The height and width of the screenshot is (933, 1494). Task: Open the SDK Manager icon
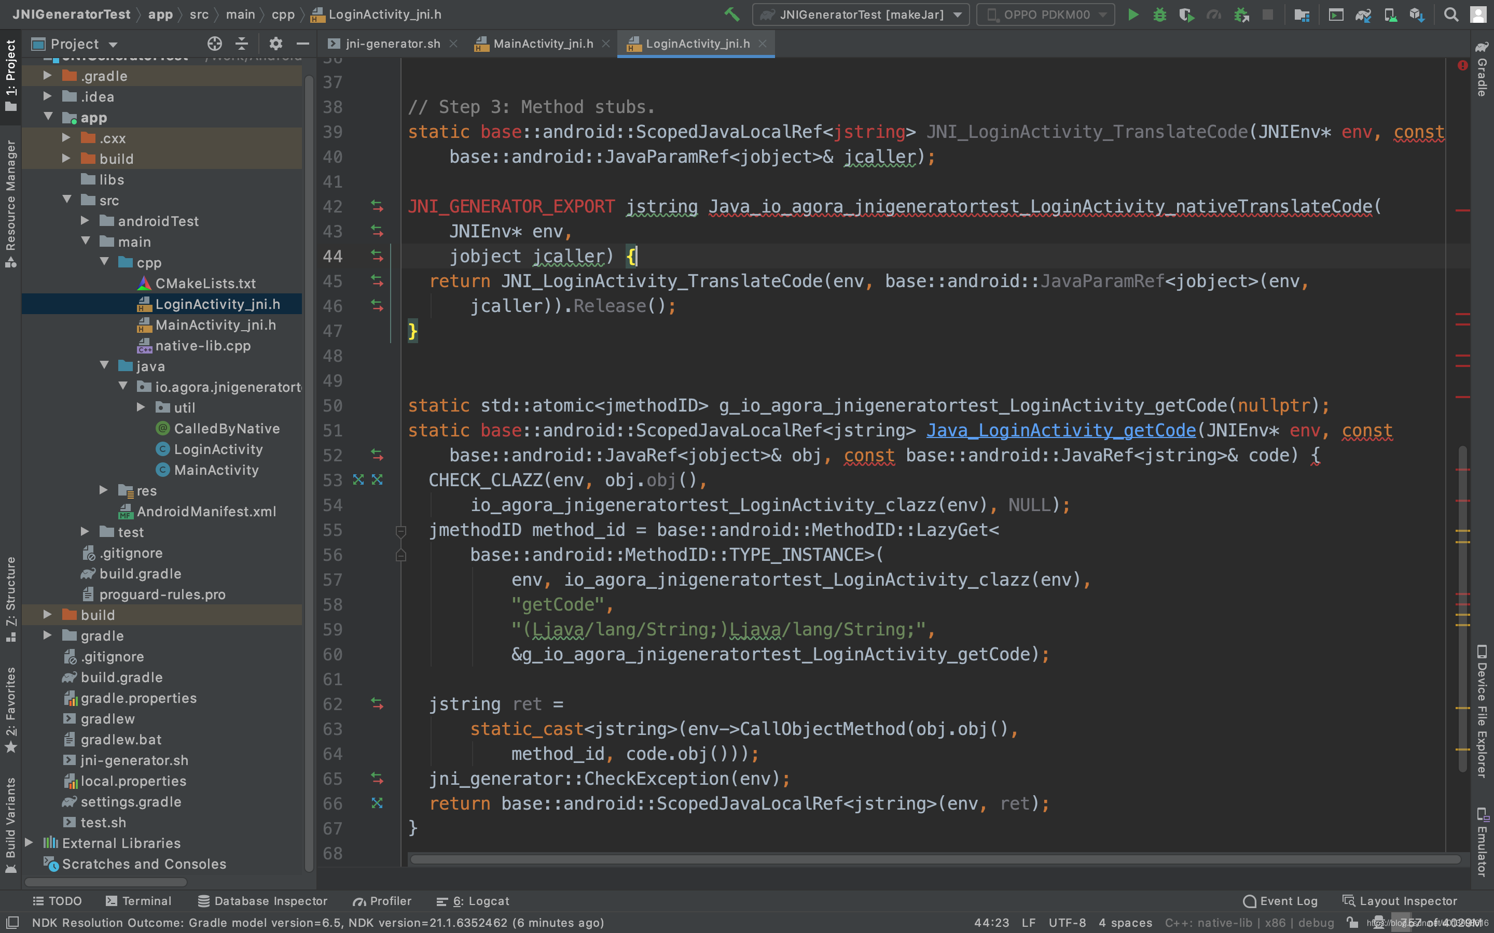(x=1417, y=14)
